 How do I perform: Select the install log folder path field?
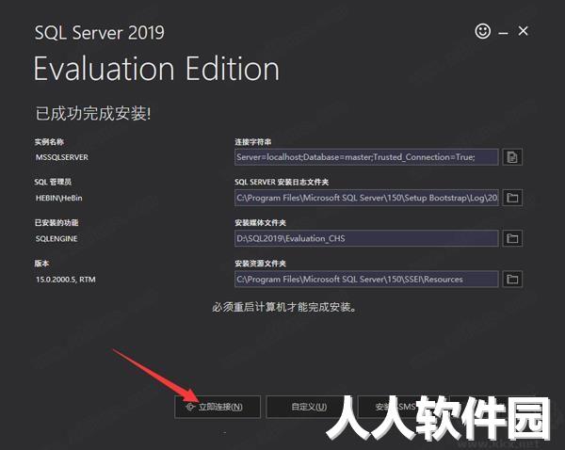point(366,198)
